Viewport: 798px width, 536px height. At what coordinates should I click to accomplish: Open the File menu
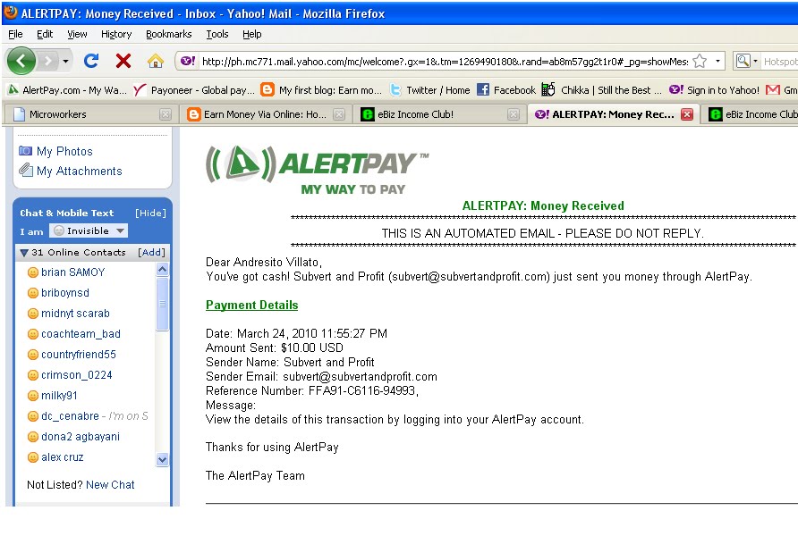[x=15, y=34]
